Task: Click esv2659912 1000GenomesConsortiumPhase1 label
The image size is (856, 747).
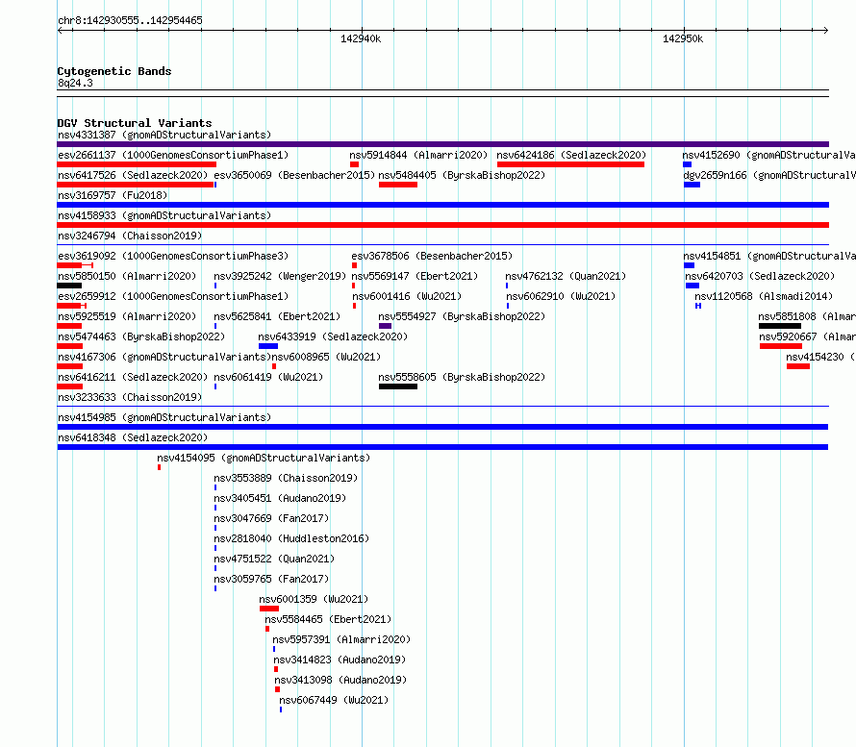Action: [x=173, y=296]
